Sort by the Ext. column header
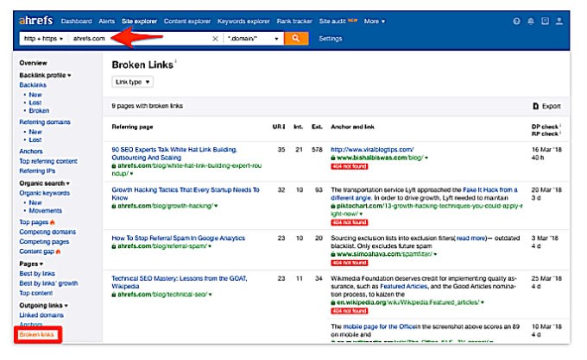The width and height of the screenshot is (587, 360). 317,127
